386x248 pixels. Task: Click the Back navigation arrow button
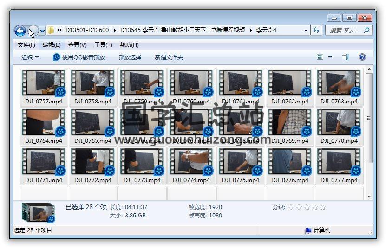[20, 31]
